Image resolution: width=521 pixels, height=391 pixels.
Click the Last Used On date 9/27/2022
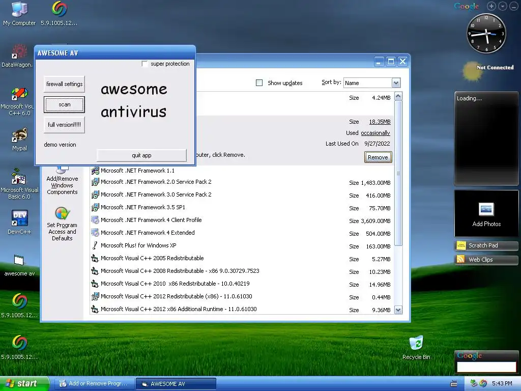click(x=377, y=144)
